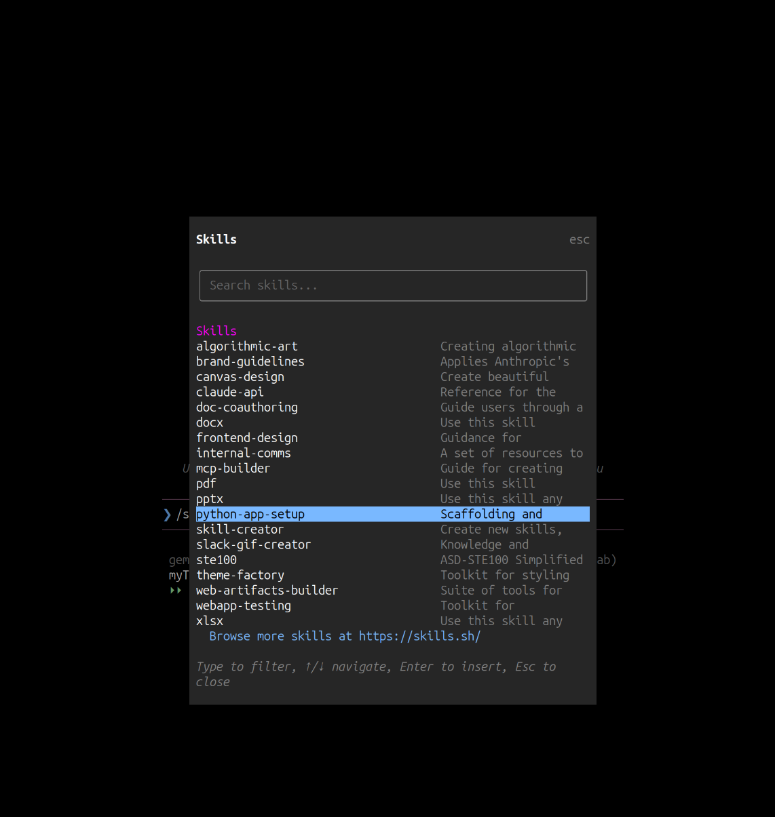Click the 'Applies Anthropic's' description

pos(505,361)
